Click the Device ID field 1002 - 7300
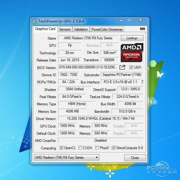This screenshot has height=180, width=180. [x=68, y=75]
